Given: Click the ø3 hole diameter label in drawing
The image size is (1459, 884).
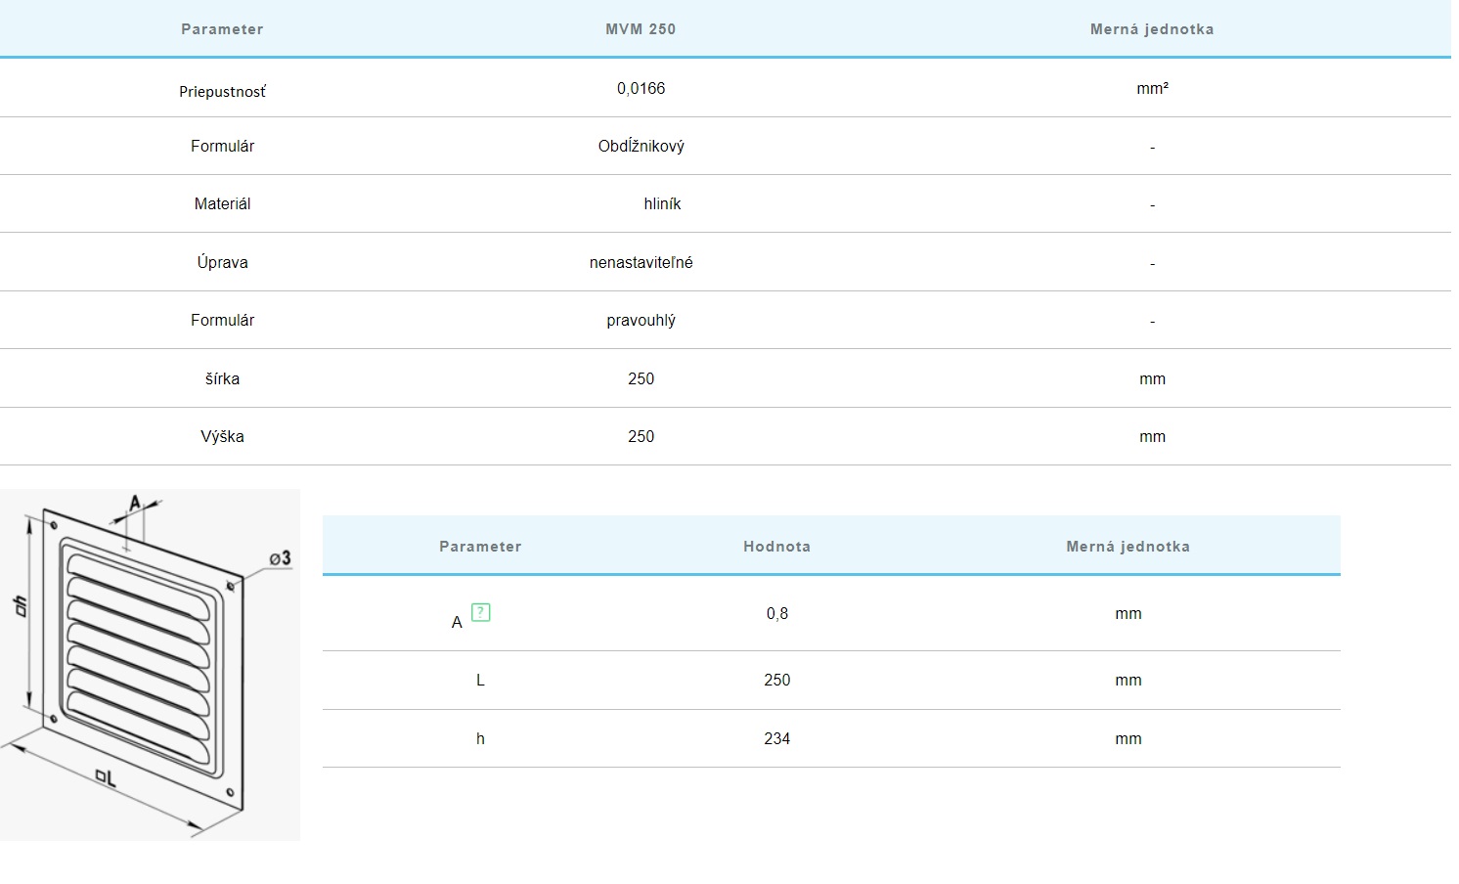Looking at the screenshot, I should click(x=280, y=558).
